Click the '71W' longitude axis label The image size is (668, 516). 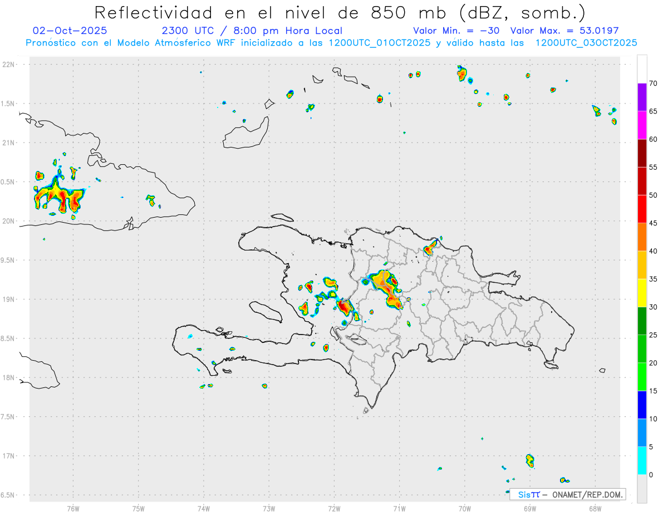(399, 508)
